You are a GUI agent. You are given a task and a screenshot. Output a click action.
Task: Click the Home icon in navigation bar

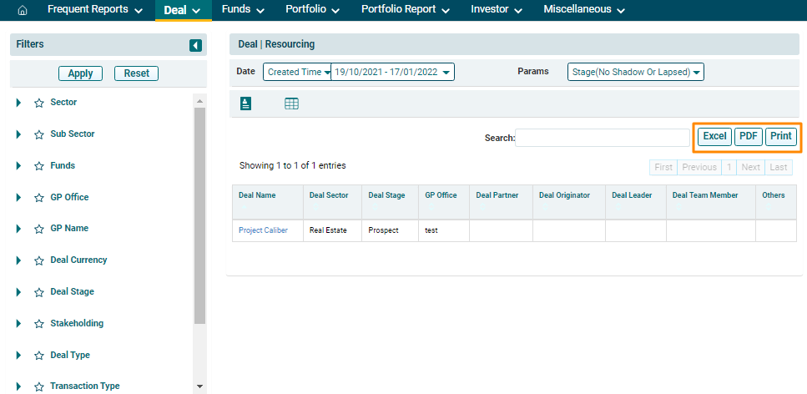pos(23,10)
